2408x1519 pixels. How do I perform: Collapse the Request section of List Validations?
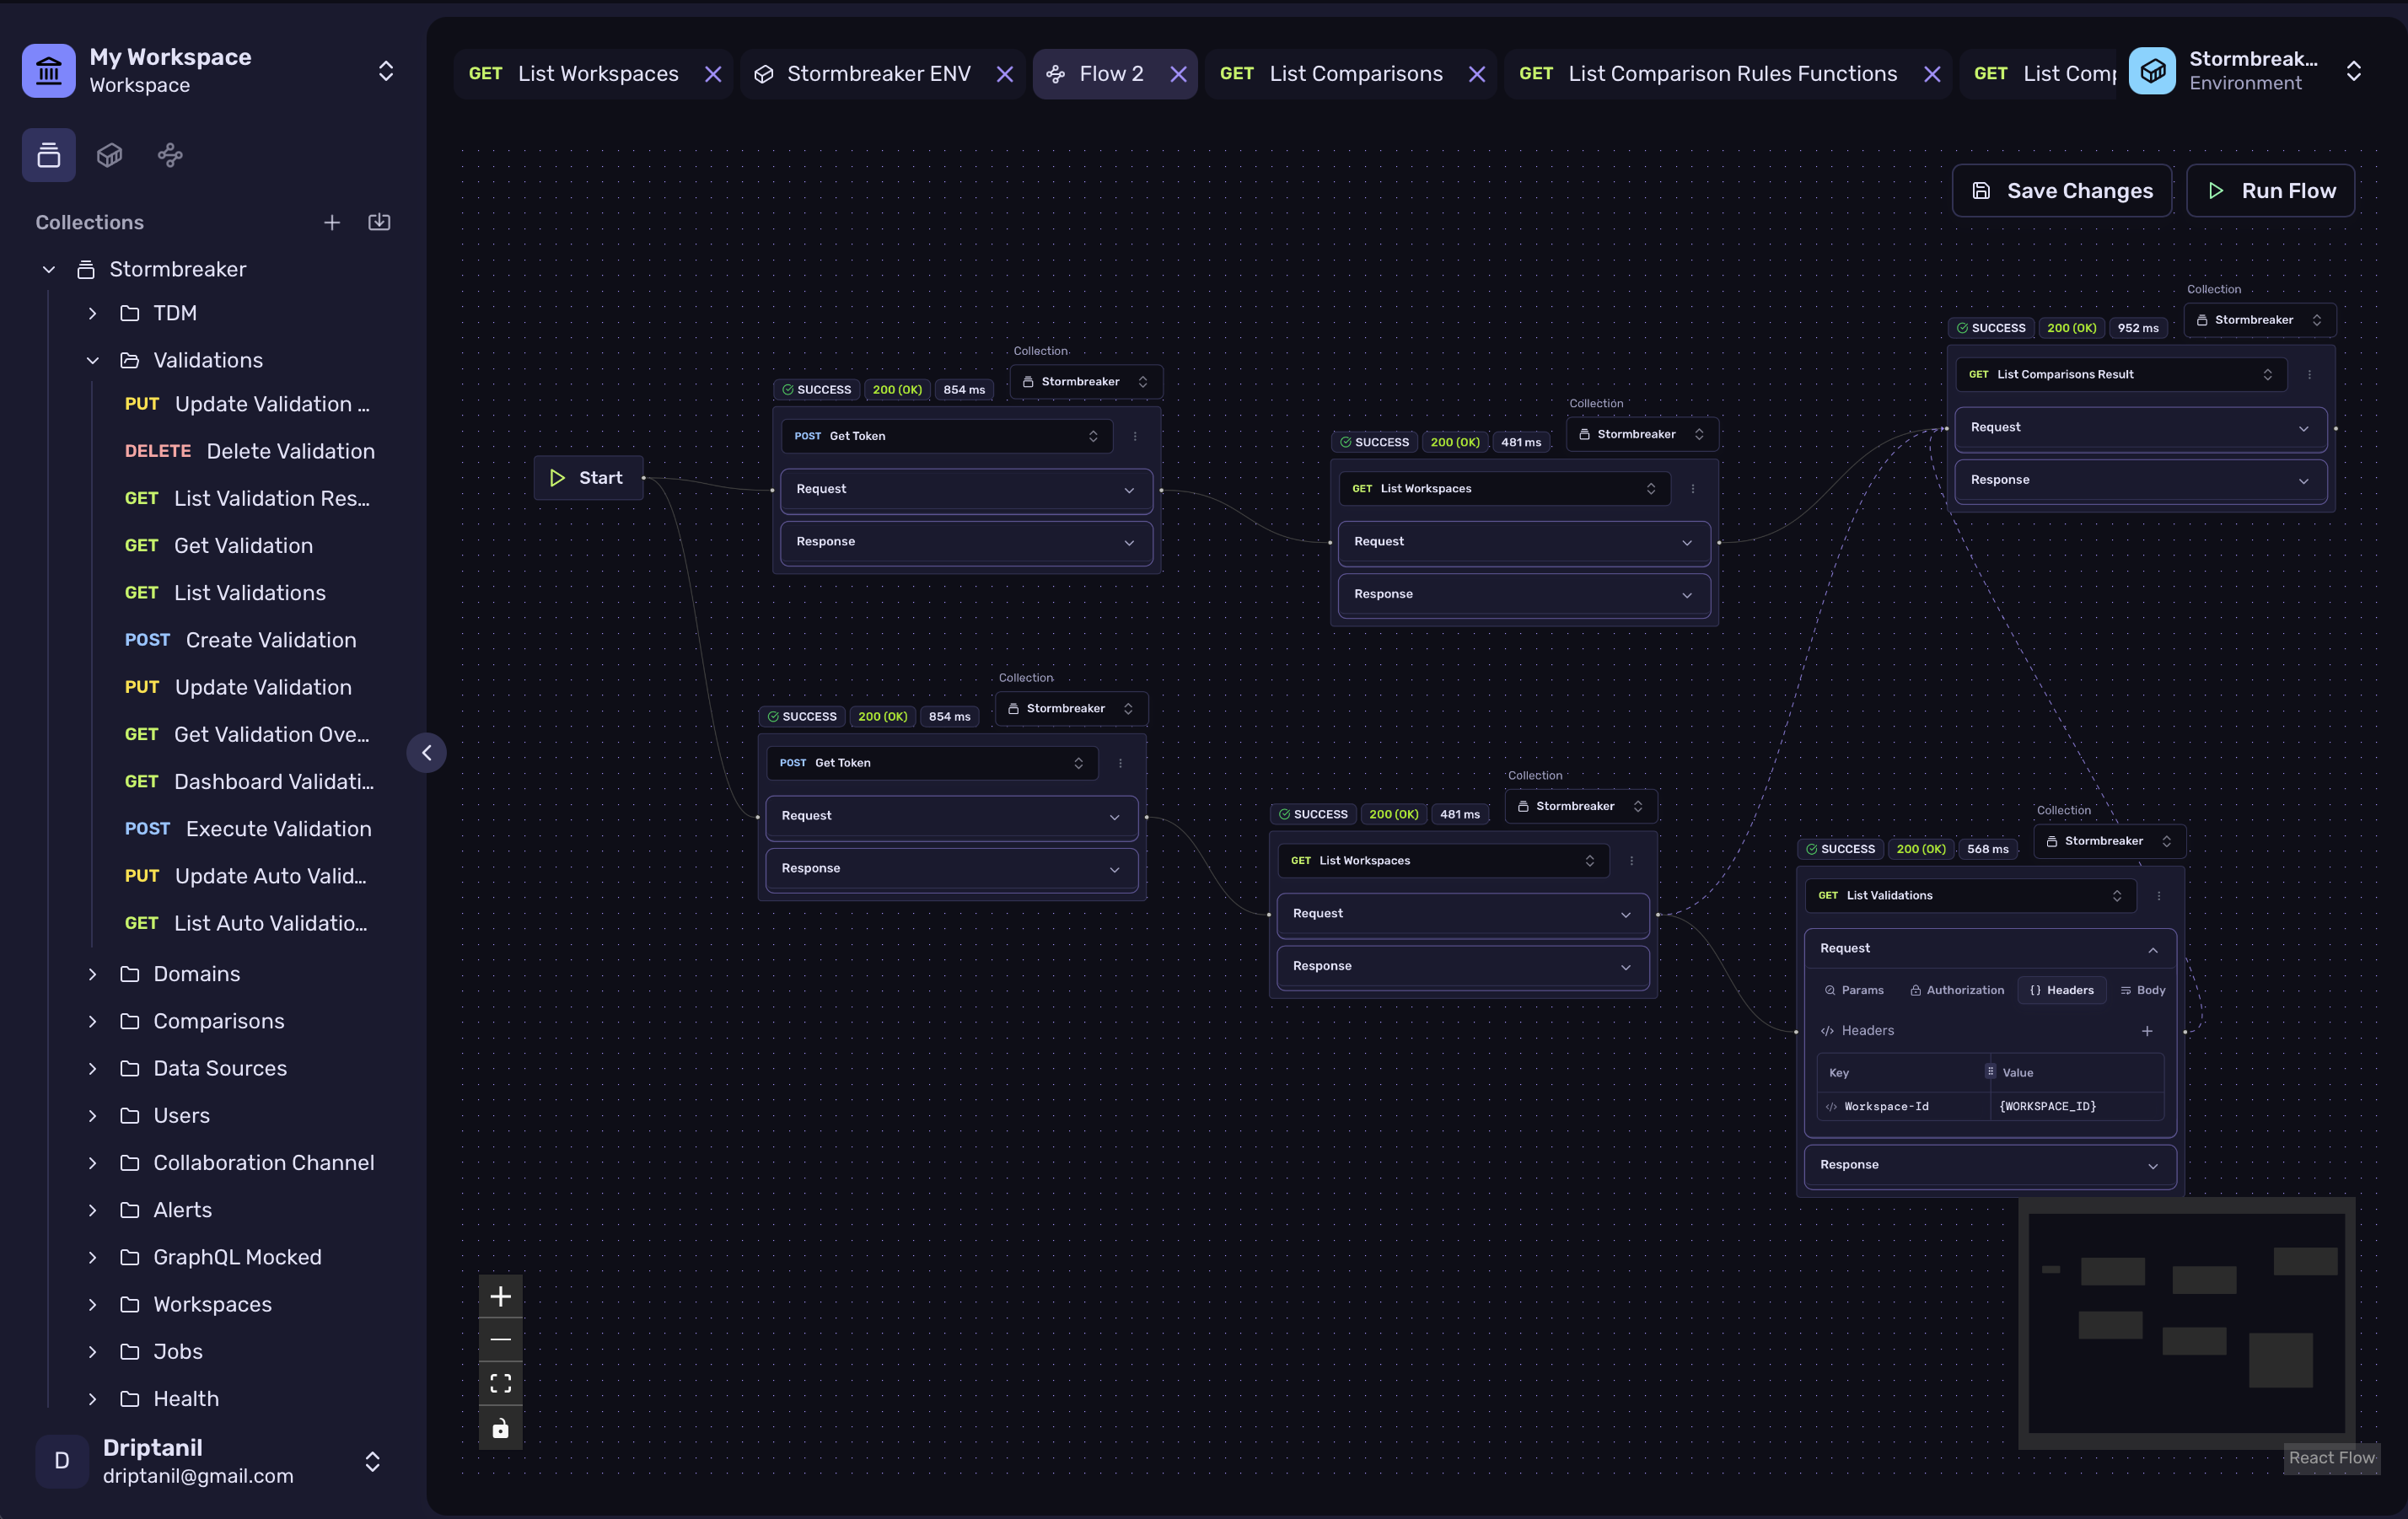tap(2153, 949)
